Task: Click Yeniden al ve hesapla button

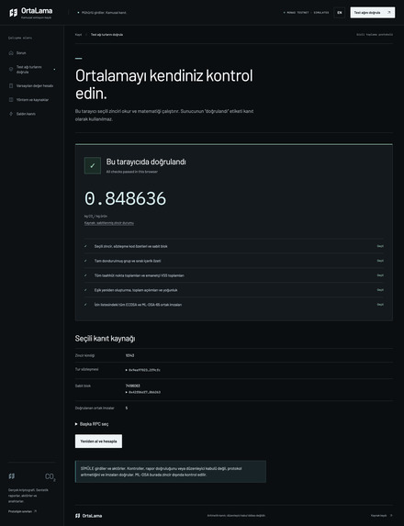Action: [x=98, y=442]
